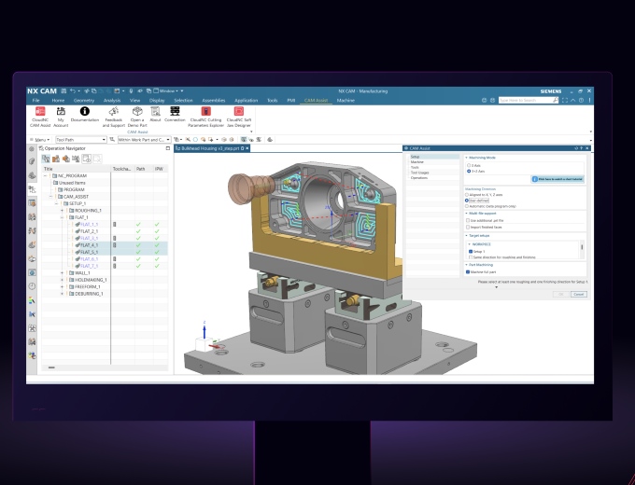635x485 pixels.
Task: Choose User-defined machining direction
Action: coord(467,201)
